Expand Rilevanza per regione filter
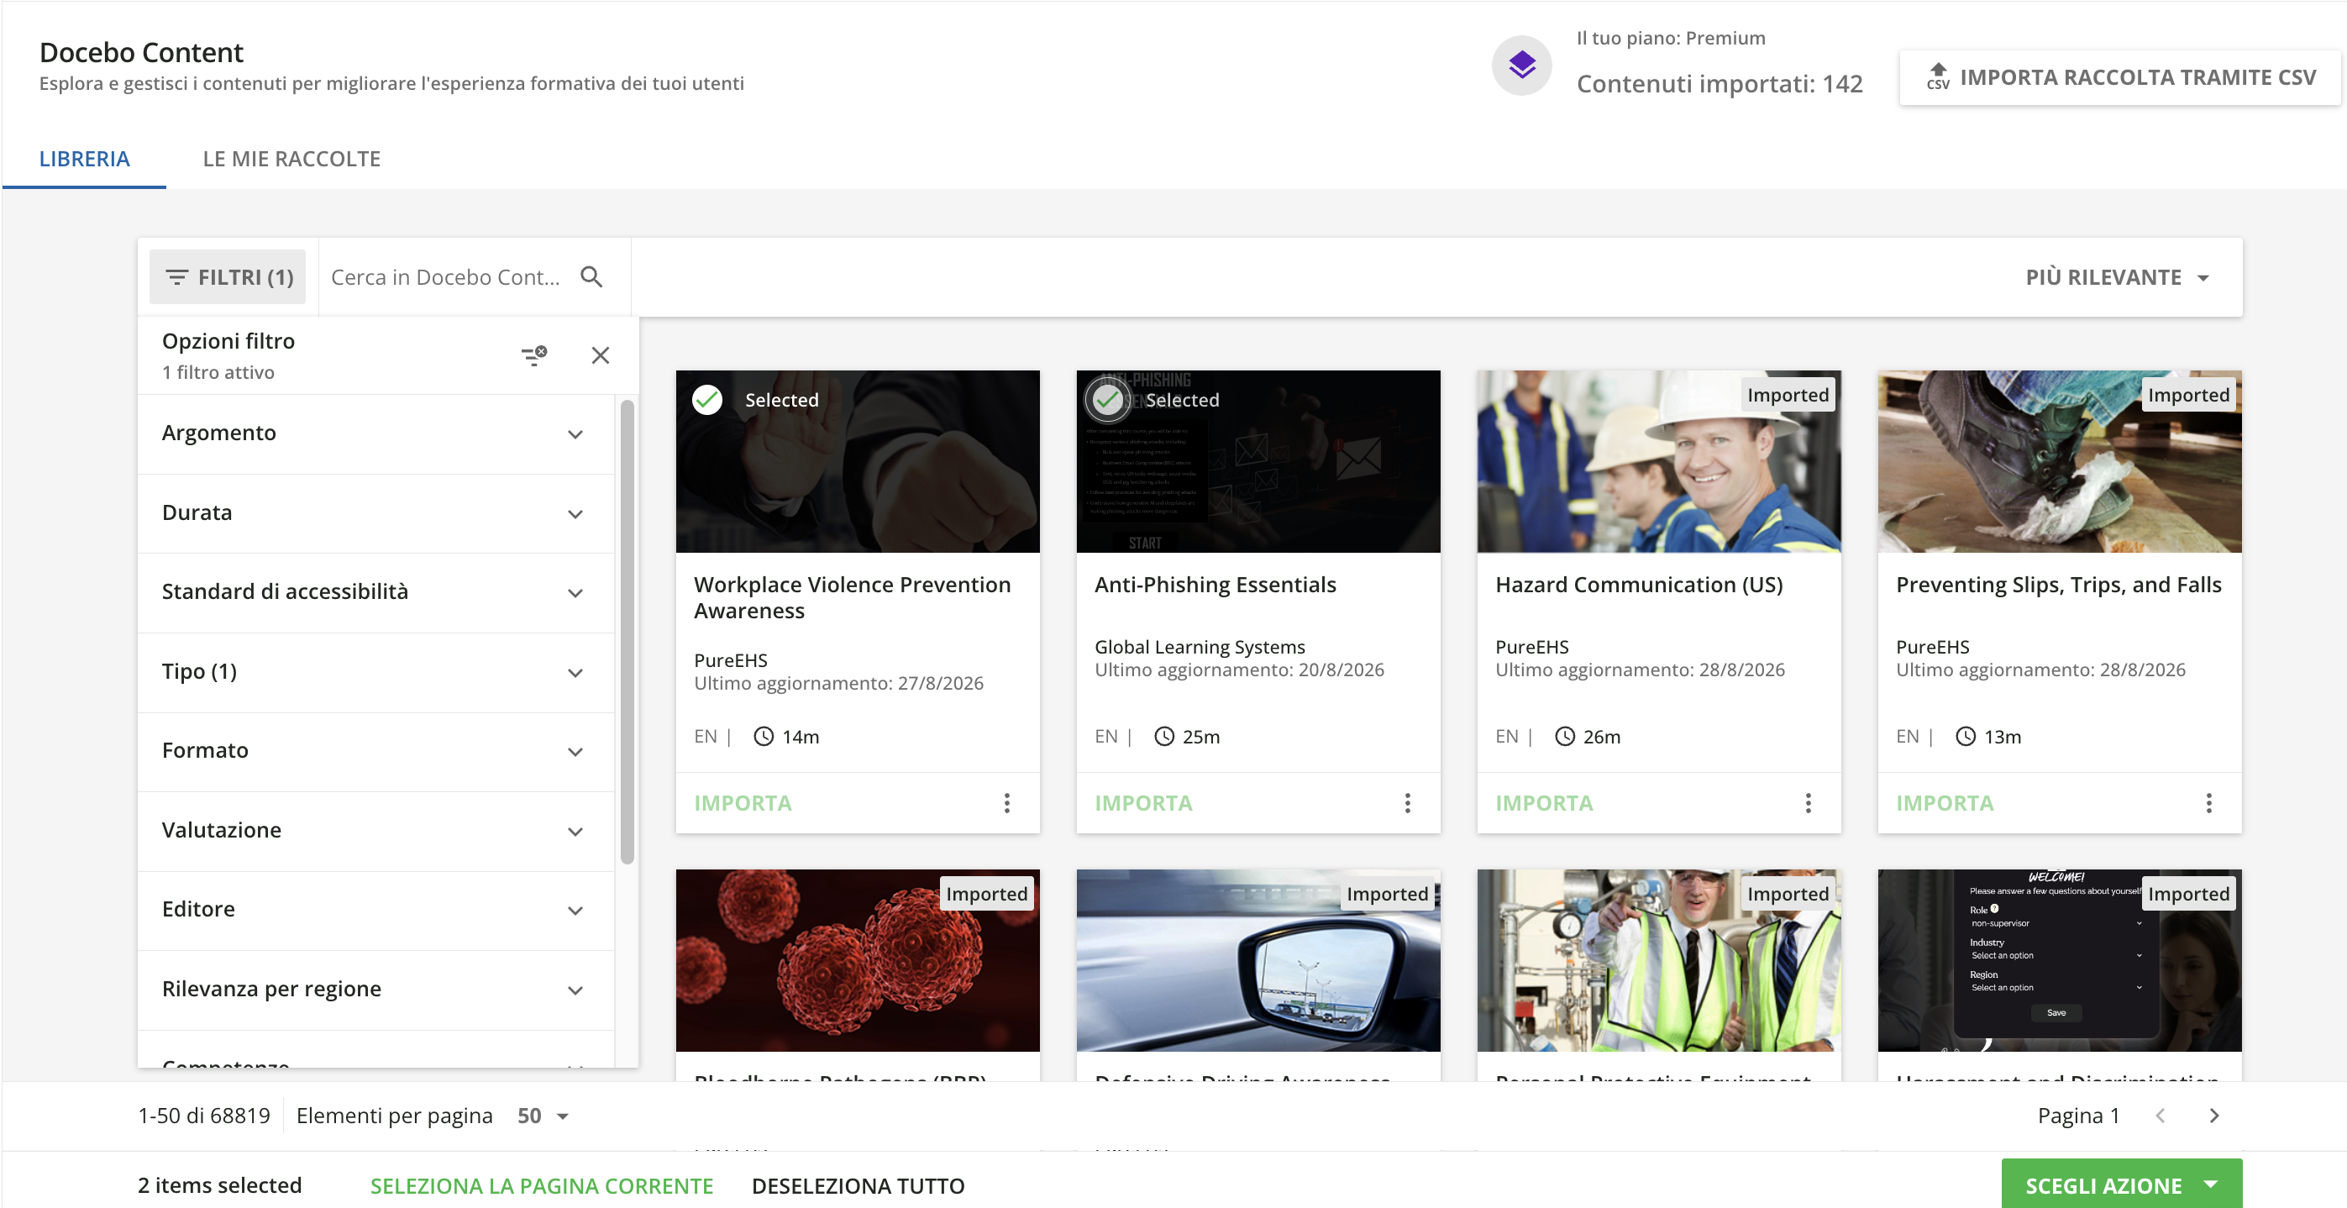 click(x=375, y=990)
